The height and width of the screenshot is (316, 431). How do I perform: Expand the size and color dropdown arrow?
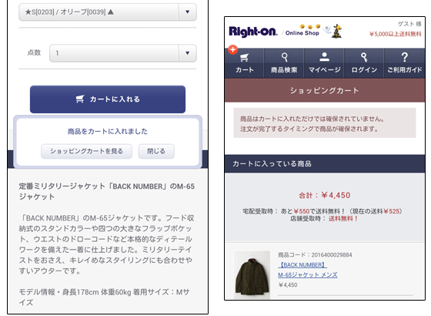[188, 12]
